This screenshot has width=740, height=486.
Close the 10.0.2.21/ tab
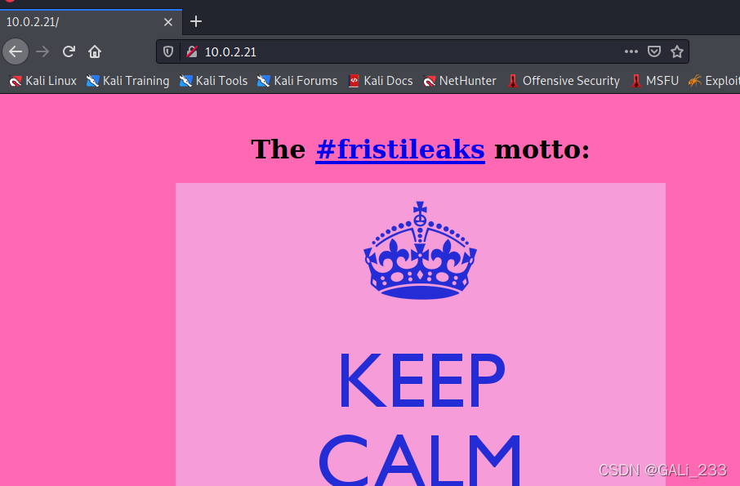click(168, 22)
